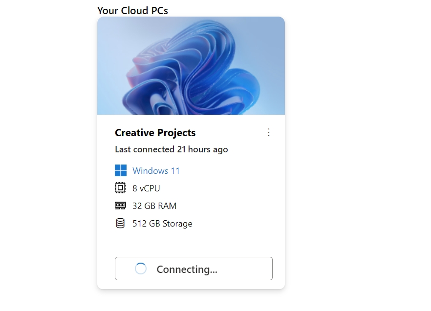Image resolution: width=431 pixels, height=311 pixels.
Task: Open the three-dot options menu for Creative Projects
Action: tap(269, 132)
